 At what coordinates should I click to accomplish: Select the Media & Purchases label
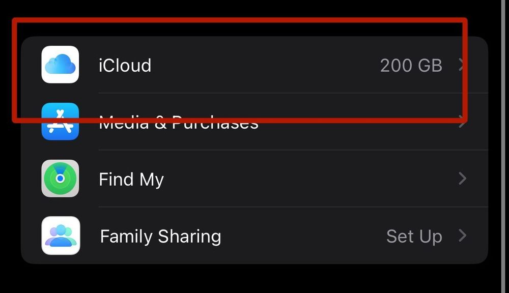click(x=178, y=124)
